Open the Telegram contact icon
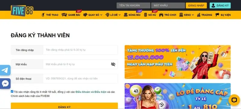This screenshot has height=109, width=241. [x=5, y=70]
